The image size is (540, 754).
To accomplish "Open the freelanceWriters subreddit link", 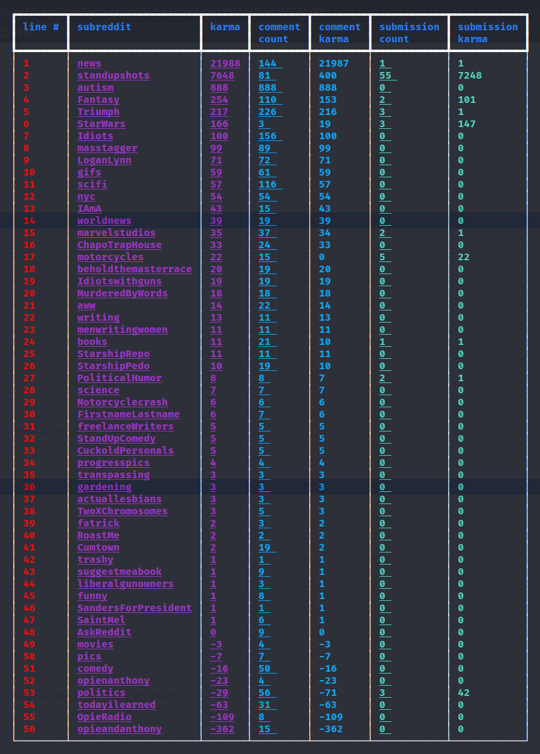I will pos(126,427).
